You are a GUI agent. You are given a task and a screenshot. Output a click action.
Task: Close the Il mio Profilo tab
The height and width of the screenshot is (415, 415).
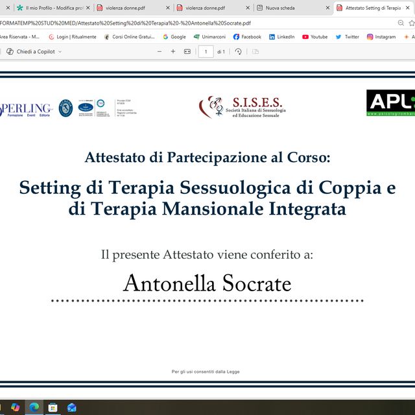[88, 8]
